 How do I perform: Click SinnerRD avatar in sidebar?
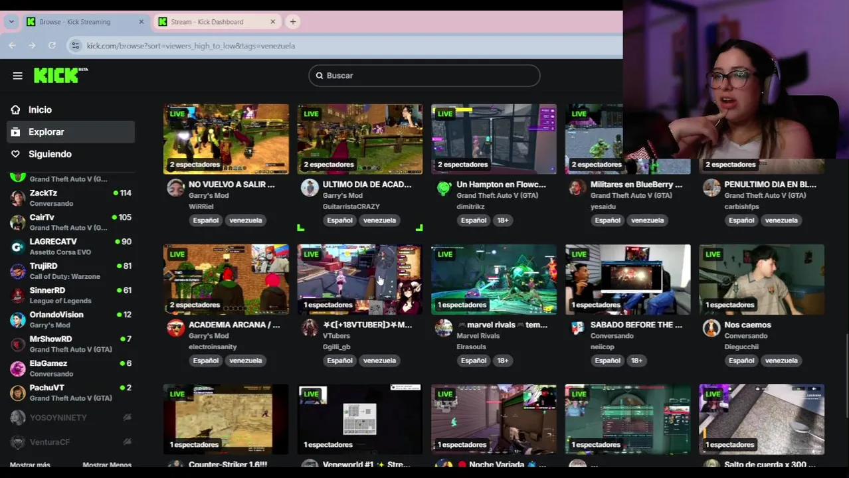pos(18,295)
